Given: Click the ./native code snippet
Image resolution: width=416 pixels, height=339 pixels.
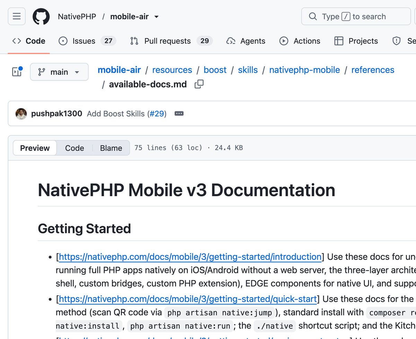Looking at the screenshot, I should pyautogui.click(x=275, y=326).
